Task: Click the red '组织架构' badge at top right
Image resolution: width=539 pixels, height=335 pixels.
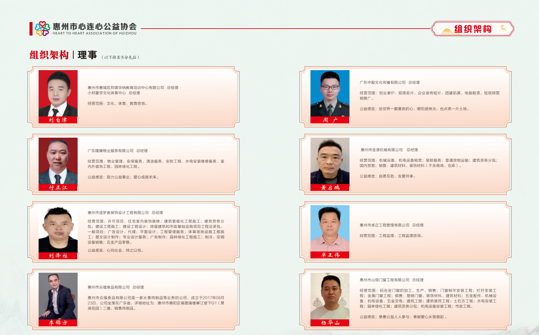Action: point(473,29)
